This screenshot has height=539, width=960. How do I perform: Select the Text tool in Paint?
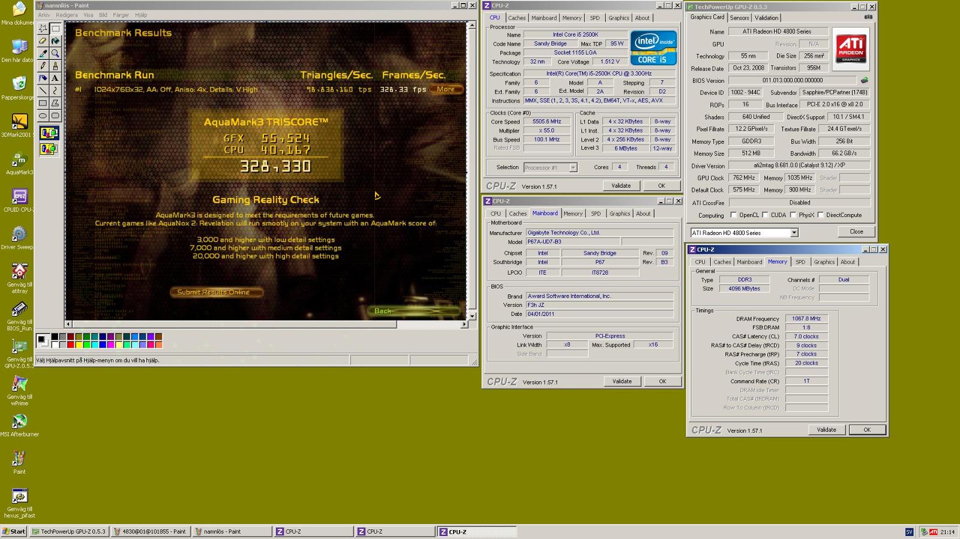(55, 78)
